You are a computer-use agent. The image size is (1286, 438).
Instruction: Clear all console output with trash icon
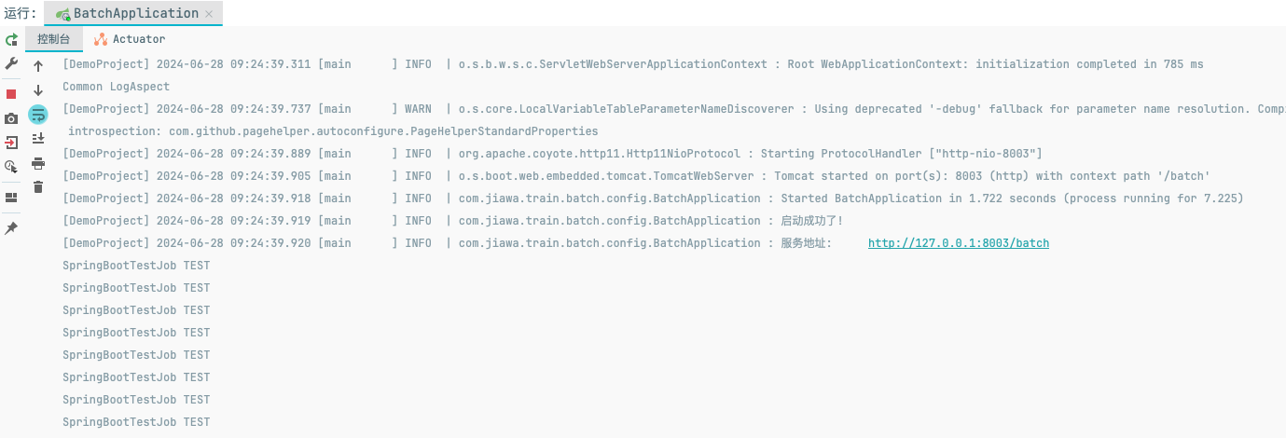[x=38, y=187]
